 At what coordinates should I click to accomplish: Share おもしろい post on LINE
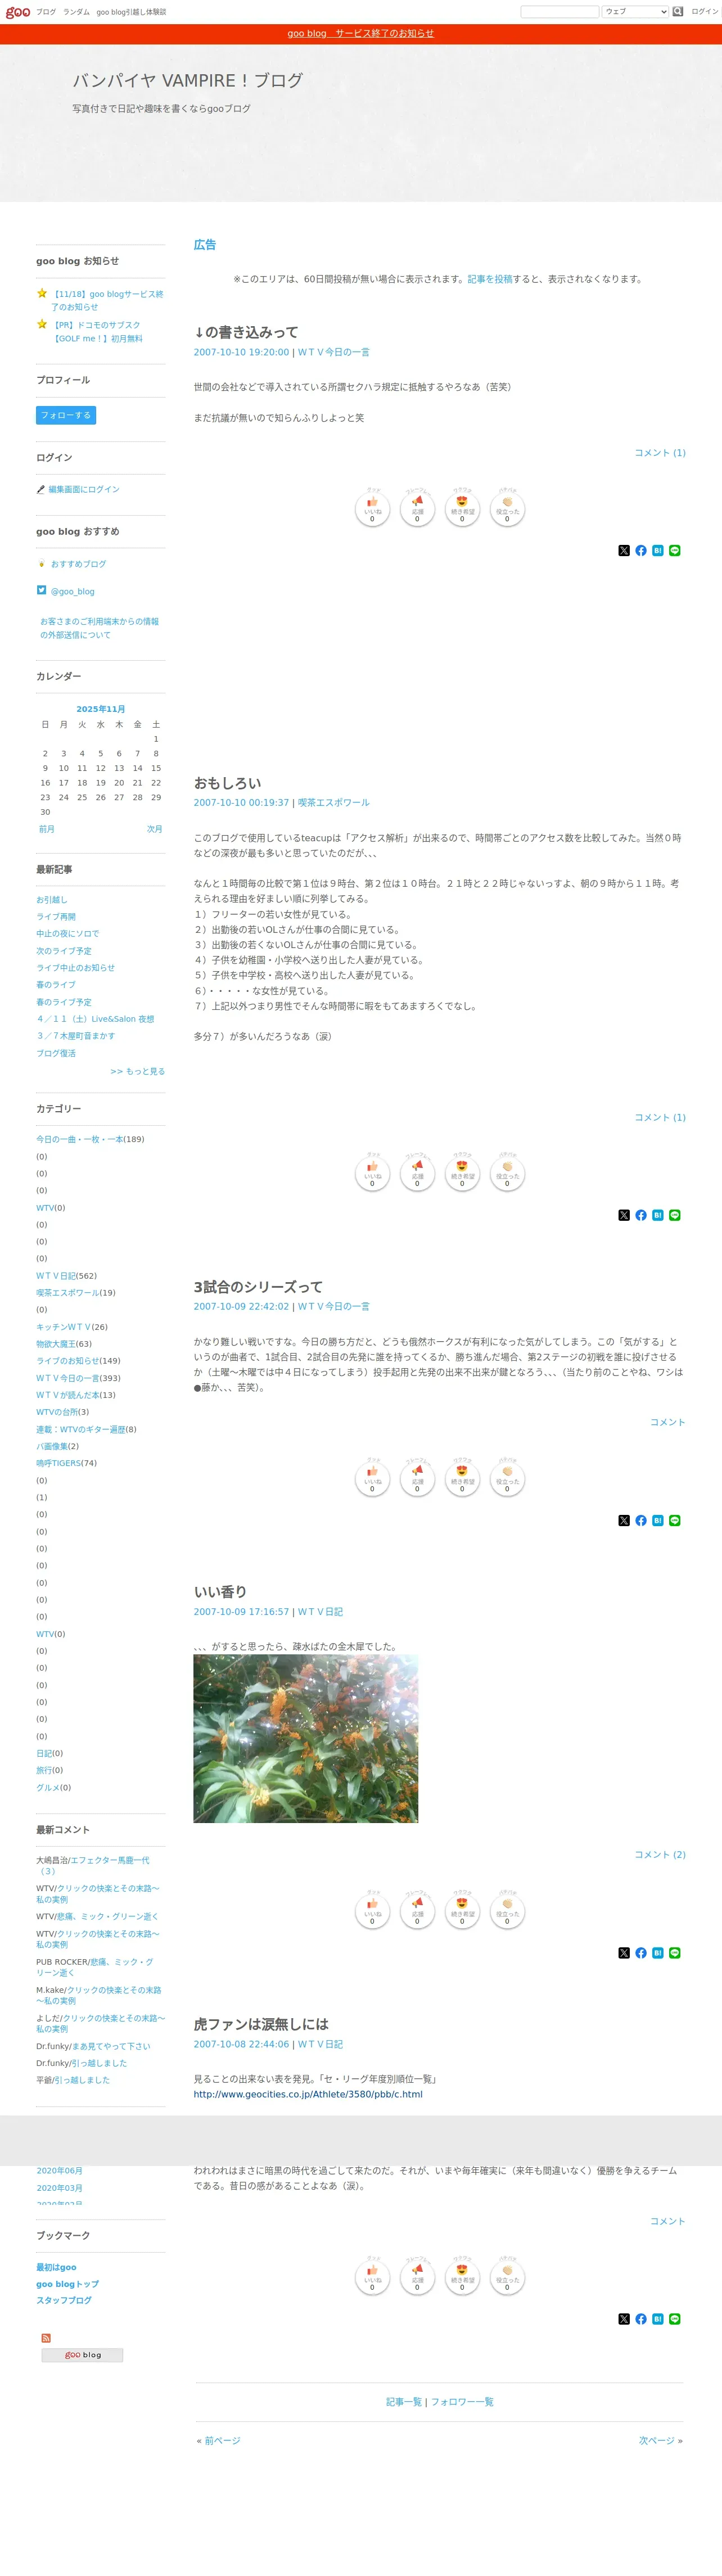tap(675, 1215)
